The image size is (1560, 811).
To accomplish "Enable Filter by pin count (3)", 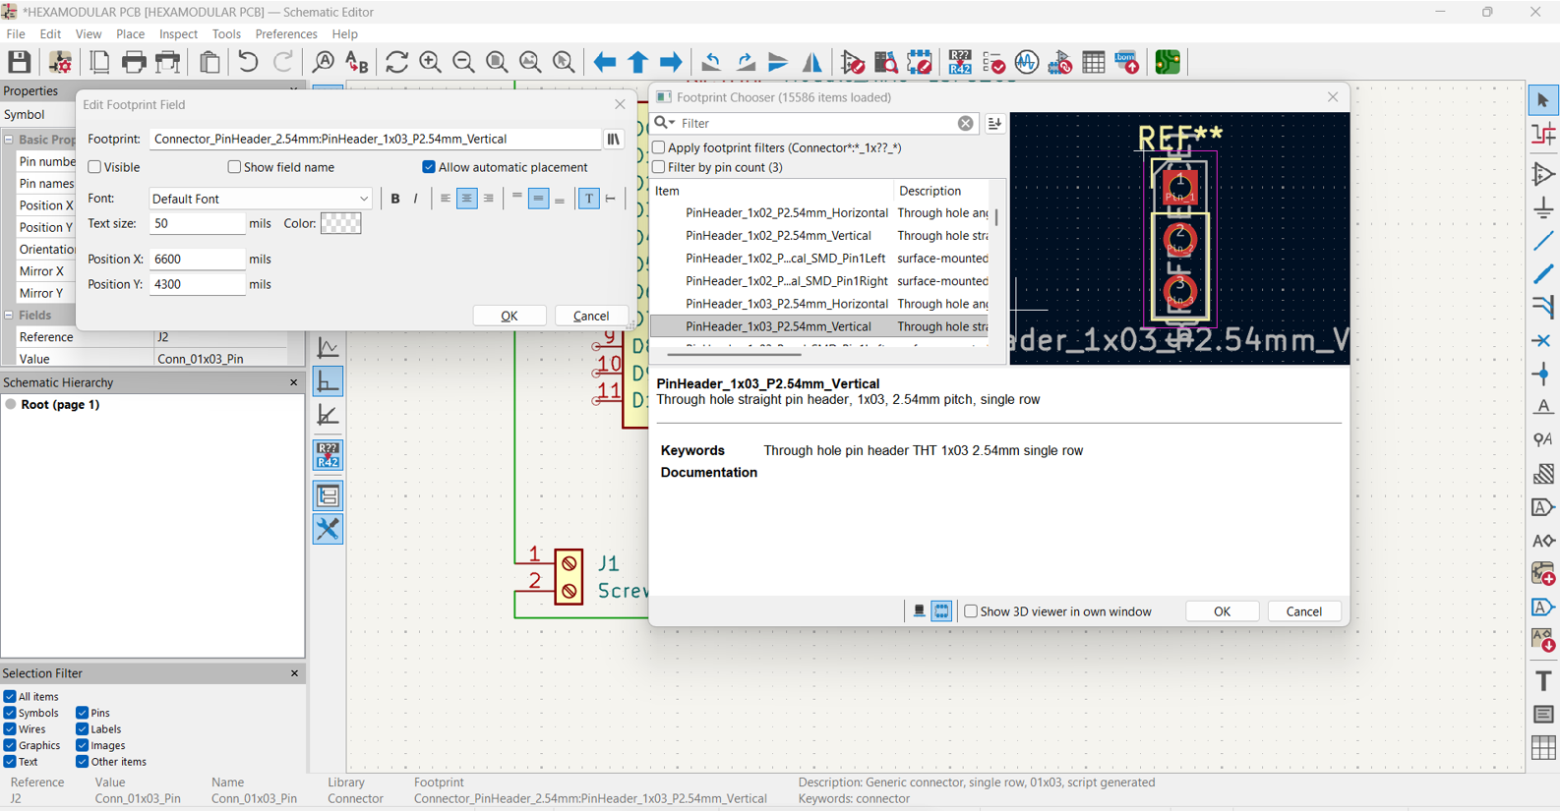I will [659, 167].
